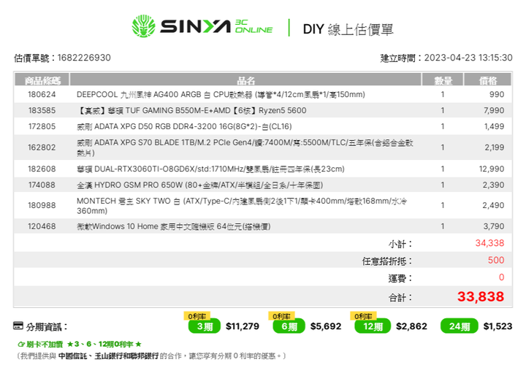Select the 3期 installment badge
The height and width of the screenshot is (373, 526).
(205, 326)
